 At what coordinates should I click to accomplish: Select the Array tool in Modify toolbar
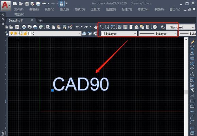[192, 64]
